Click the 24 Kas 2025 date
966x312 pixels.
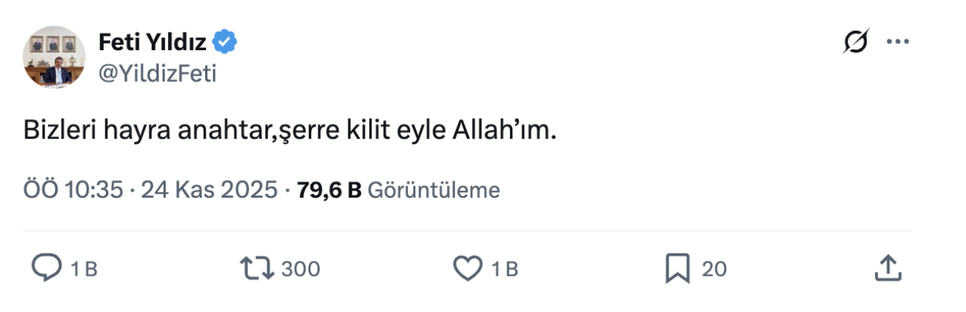tap(209, 190)
